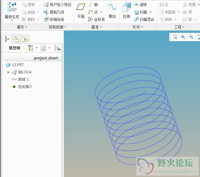
Task: Click the refit view icon
Action: 175,37
